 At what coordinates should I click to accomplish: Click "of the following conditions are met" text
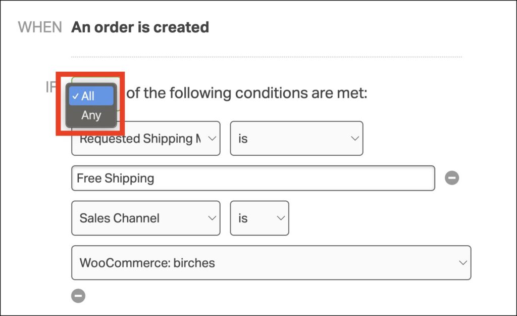246,93
